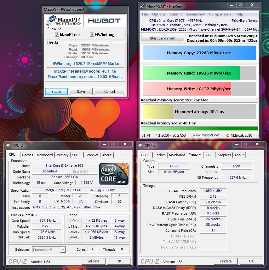Switch to Memory tab in left CPU-Z
Image resolution: width=269 pixels, height=270 pixels.
pyautogui.click(x=62, y=155)
